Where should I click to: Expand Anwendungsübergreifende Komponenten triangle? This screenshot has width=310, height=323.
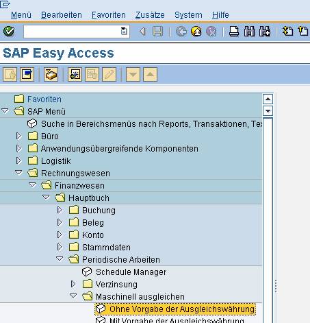click(x=18, y=148)
